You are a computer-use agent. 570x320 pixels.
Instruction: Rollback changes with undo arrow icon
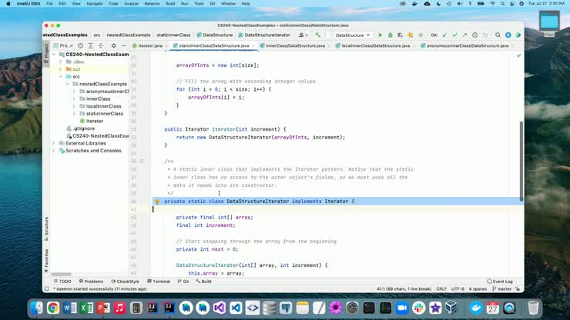(x=485, y=35)
